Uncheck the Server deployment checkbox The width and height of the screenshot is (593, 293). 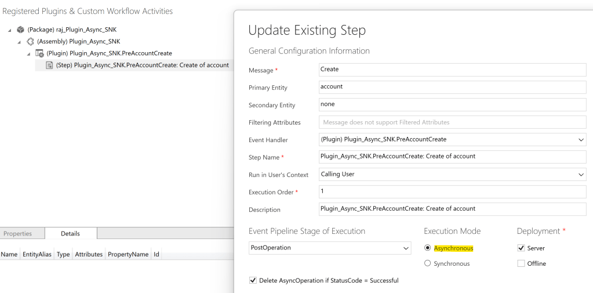pyautogui.click(x=521, y=248)
